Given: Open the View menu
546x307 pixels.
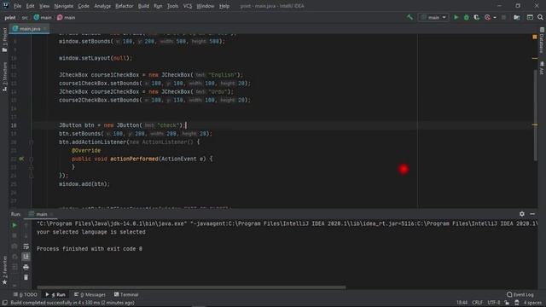Looking at the screenshot, I should (44, 6).
